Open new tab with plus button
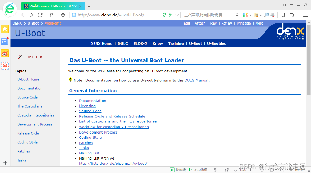This screenshot has height=173, width=311. 89,6
